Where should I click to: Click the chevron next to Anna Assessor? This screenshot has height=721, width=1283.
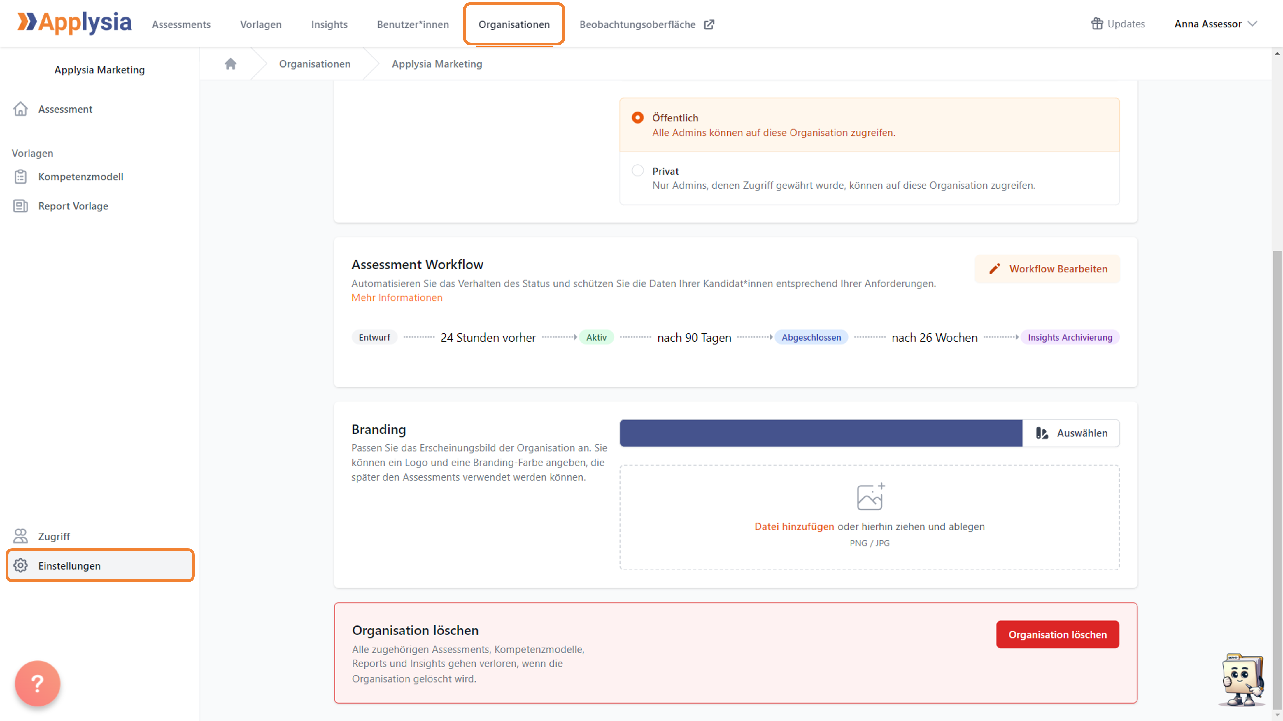1252,23
